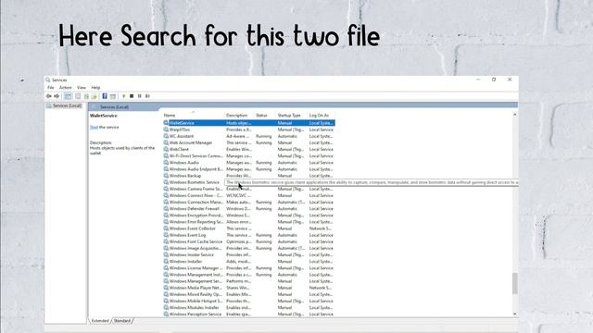Screen dimensions: 593x333
Task: Select the Wi-Fi Direct Services Connection row
Action: [249, 156]
